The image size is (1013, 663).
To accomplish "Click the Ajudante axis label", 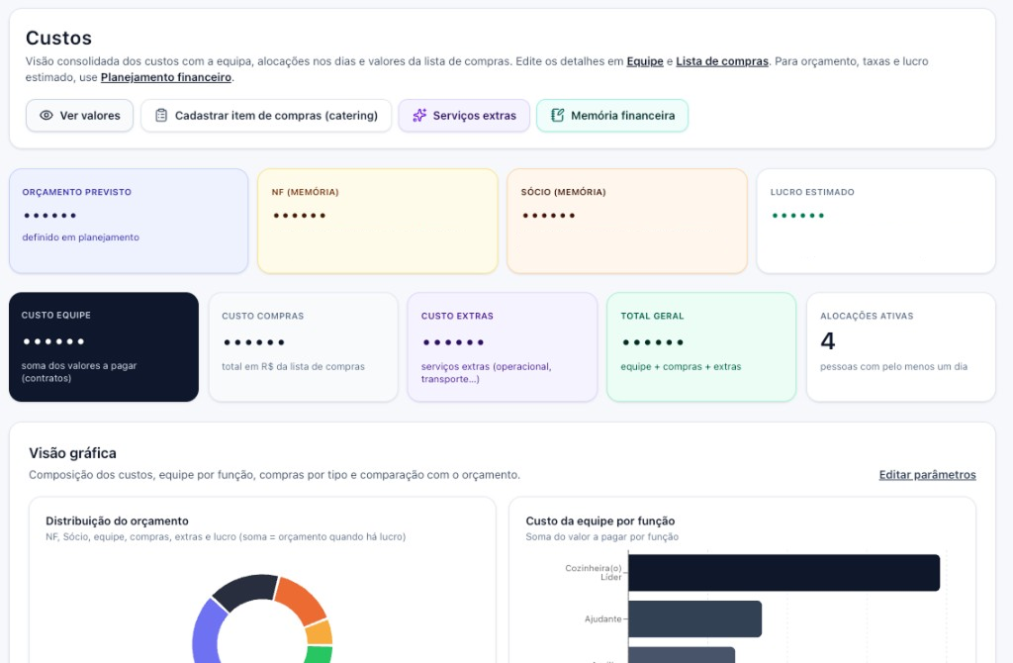I will (602, 619).
